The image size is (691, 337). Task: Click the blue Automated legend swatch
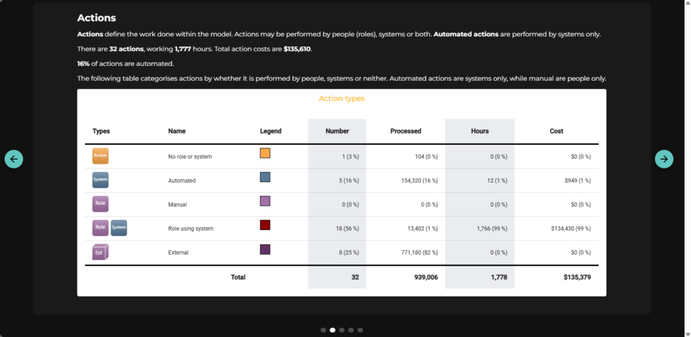pos(265,177)
